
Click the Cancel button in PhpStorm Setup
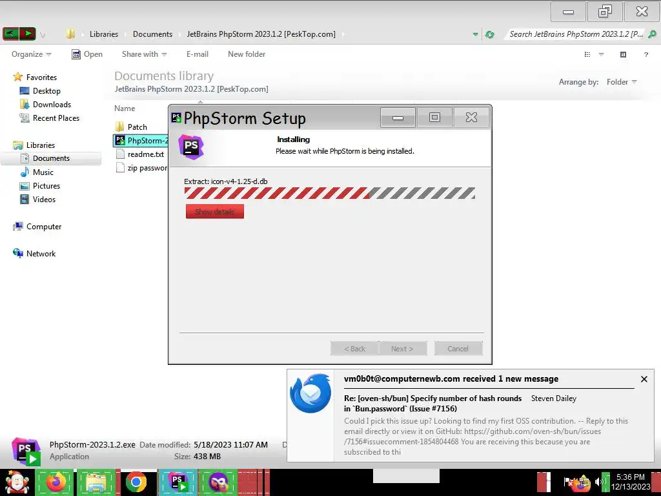(x=458, y=349)
